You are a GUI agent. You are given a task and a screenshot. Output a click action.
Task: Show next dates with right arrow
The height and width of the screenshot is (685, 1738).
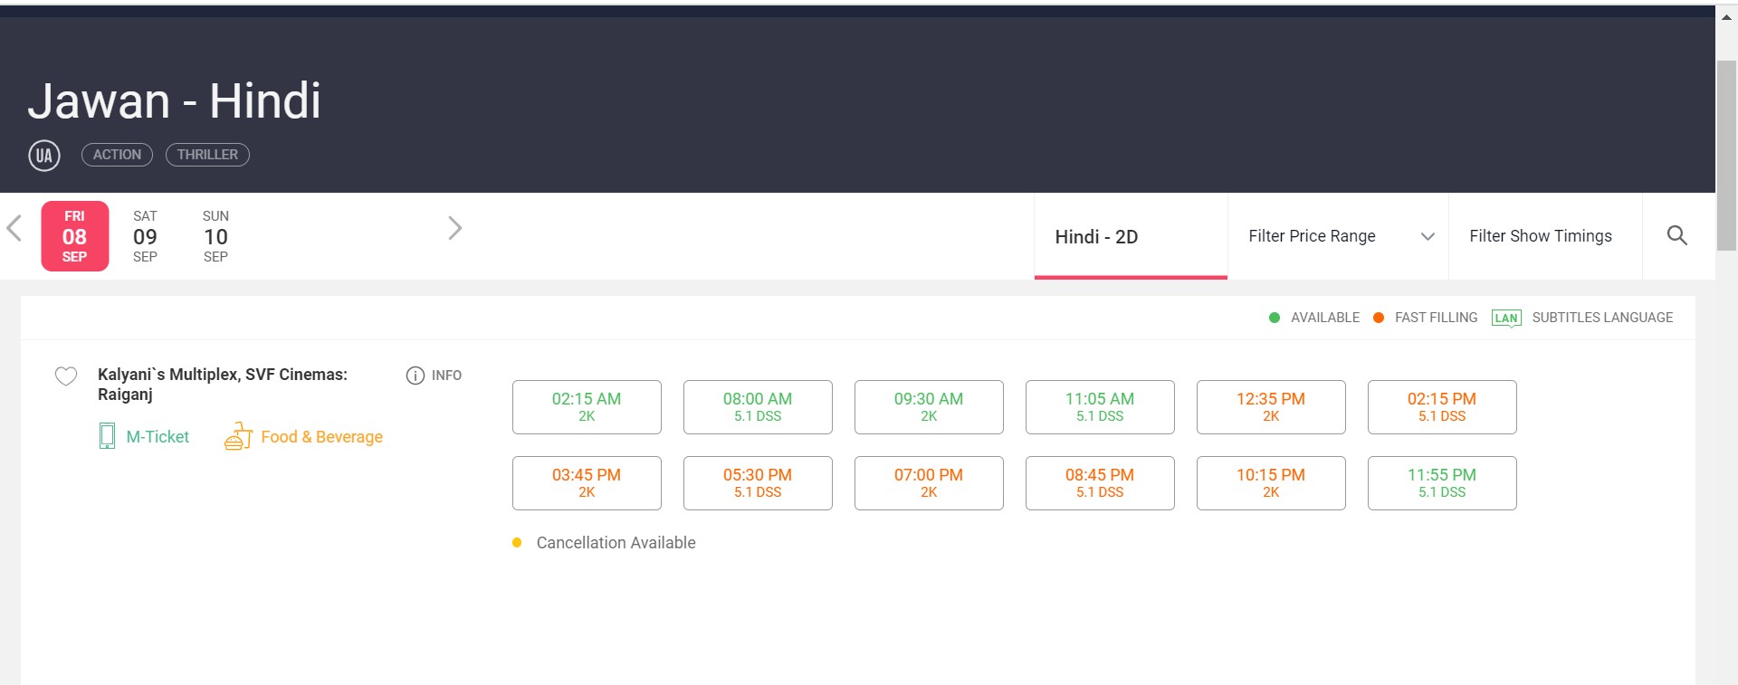pyautogui.click(x=454, y=228)
